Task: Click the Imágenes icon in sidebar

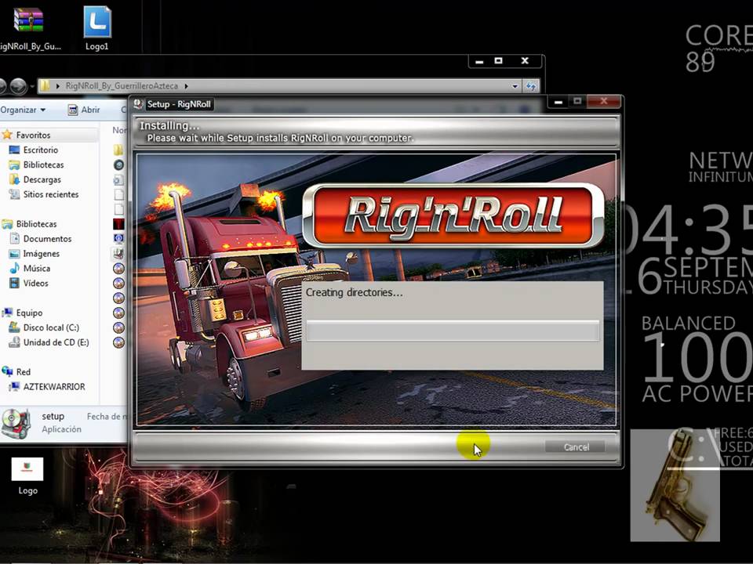Action: click(x=14, y=254)
